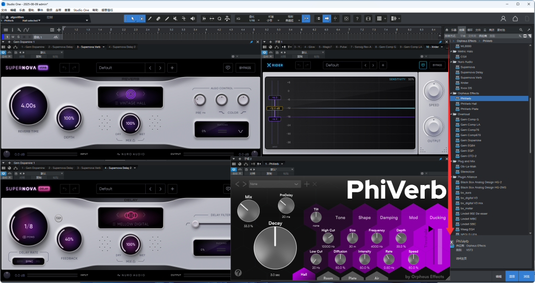
Task: Add Supernova Delay preset with plus button
Action: pos(172,189)
